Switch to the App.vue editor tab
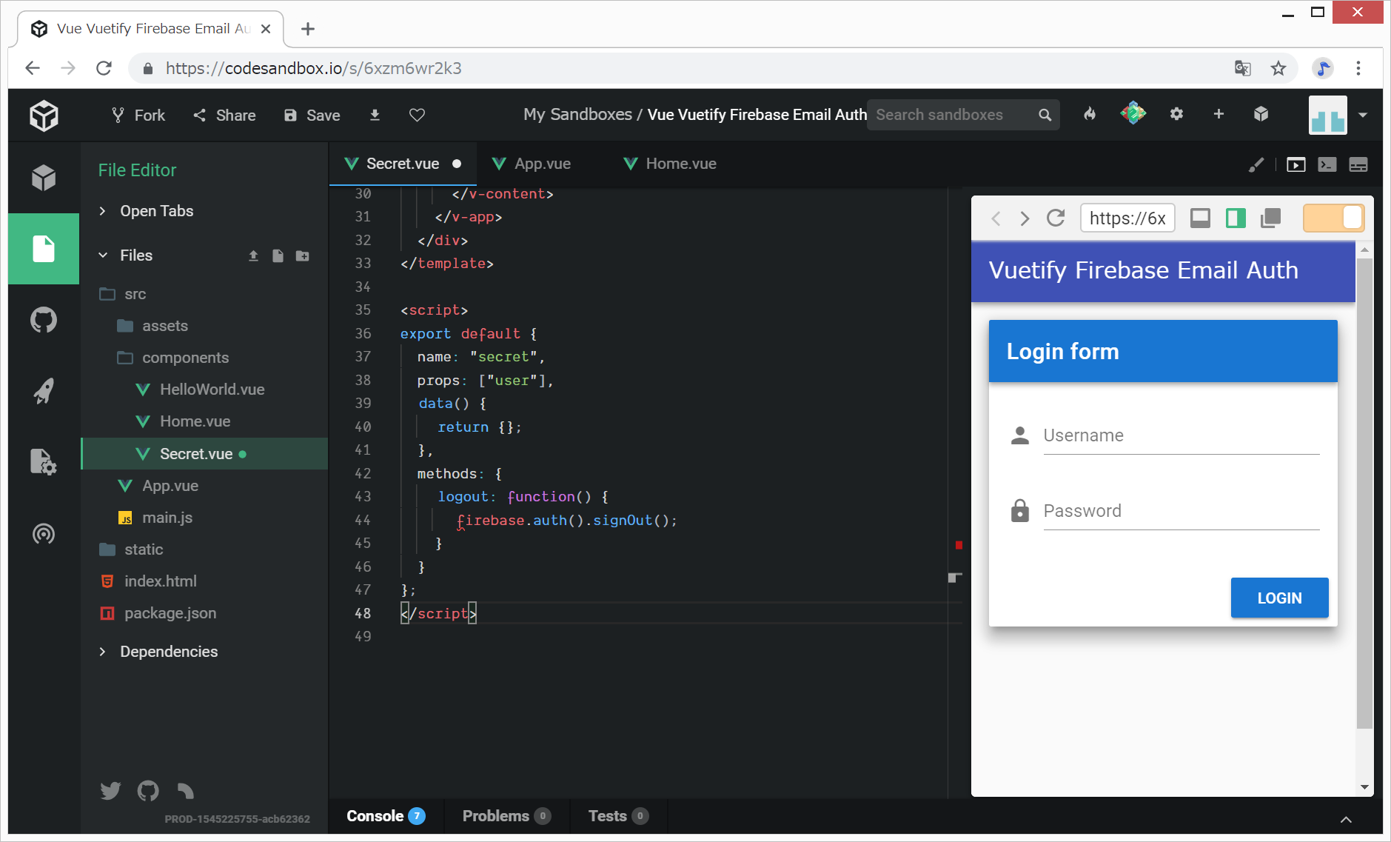 pyautogui.click(x=542, y=164)
